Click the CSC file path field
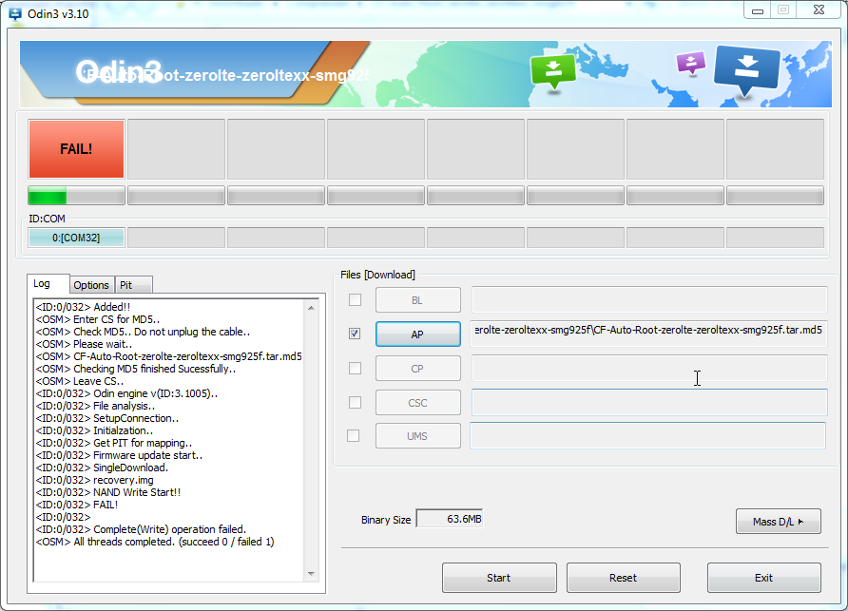Image resolution: width=848 pixels, height=611 pixels. pyautogui.click(x=649, y=402)
